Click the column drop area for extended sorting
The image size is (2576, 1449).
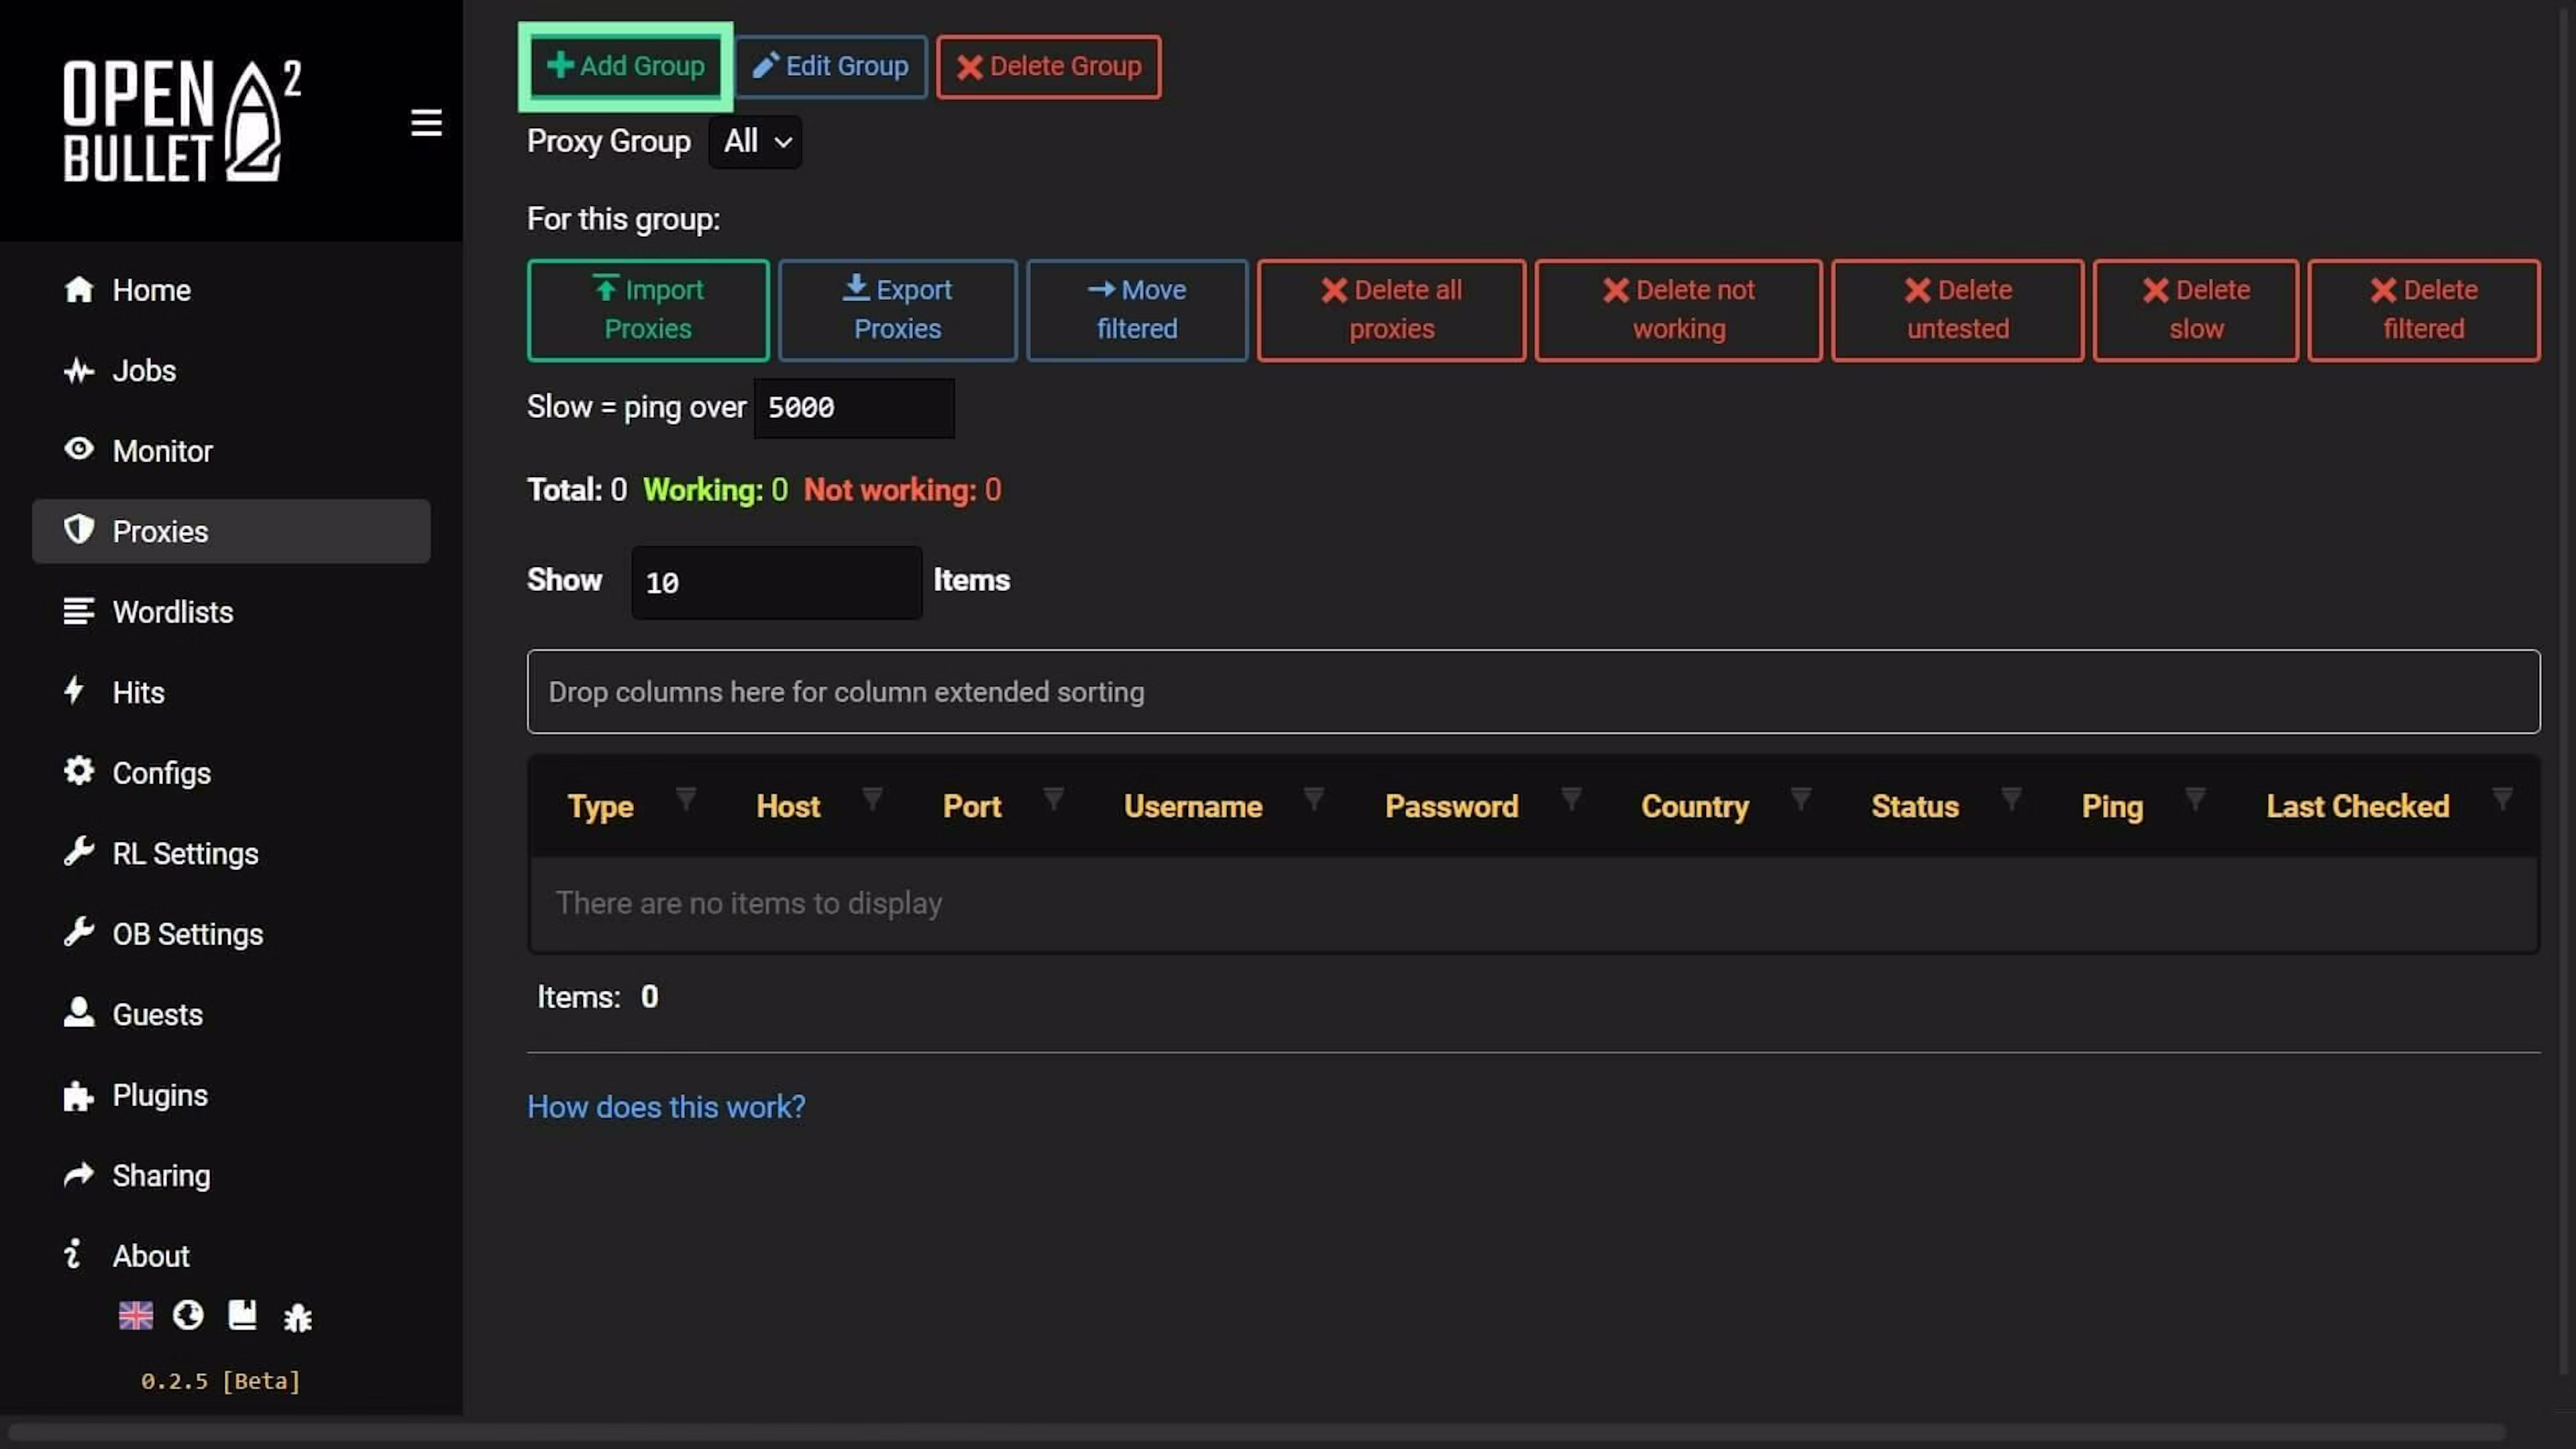(x=1533, y=692)
